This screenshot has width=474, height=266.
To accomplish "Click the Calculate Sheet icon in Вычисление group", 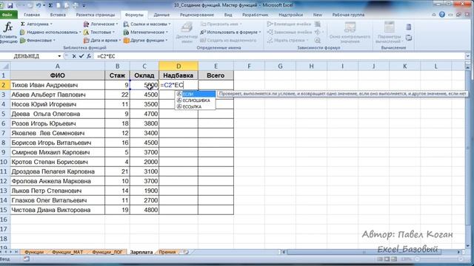I will point(408,38).
